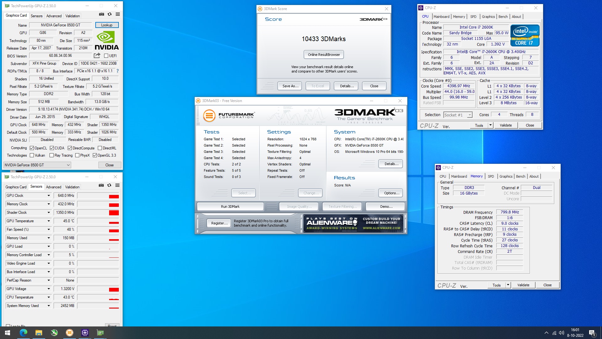Click the CPU-Z purple taskbar icon
Screen dimensions: 602x339
click(85, 333)
